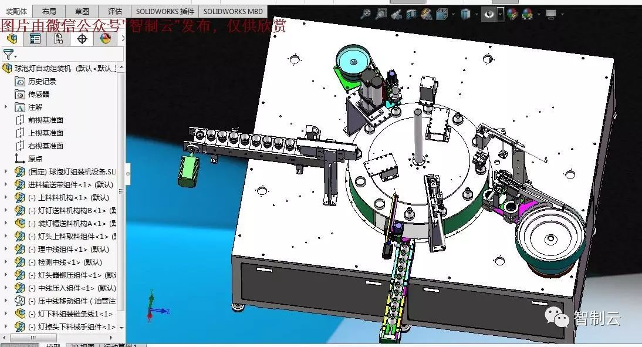Expand (固定) 球泡灯组装机设备 component
The height and width of the screenshot is (347, 642).
pyautogui.click(x=5, y=171)
